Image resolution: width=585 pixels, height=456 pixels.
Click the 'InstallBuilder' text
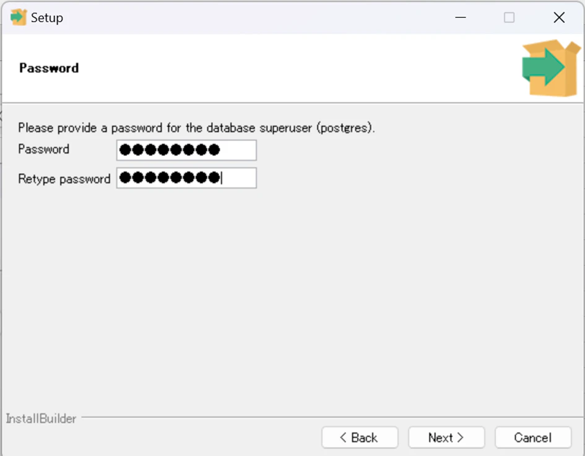tap(41, 418)
